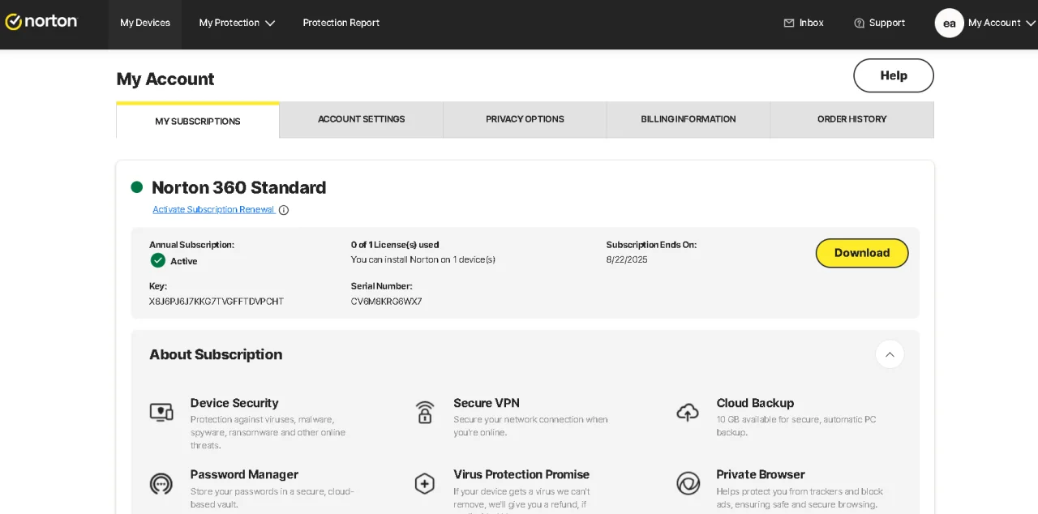Click the info icon beside Activate Subscription Renewal
1038x514 pixels.
[x=284, y=210]
